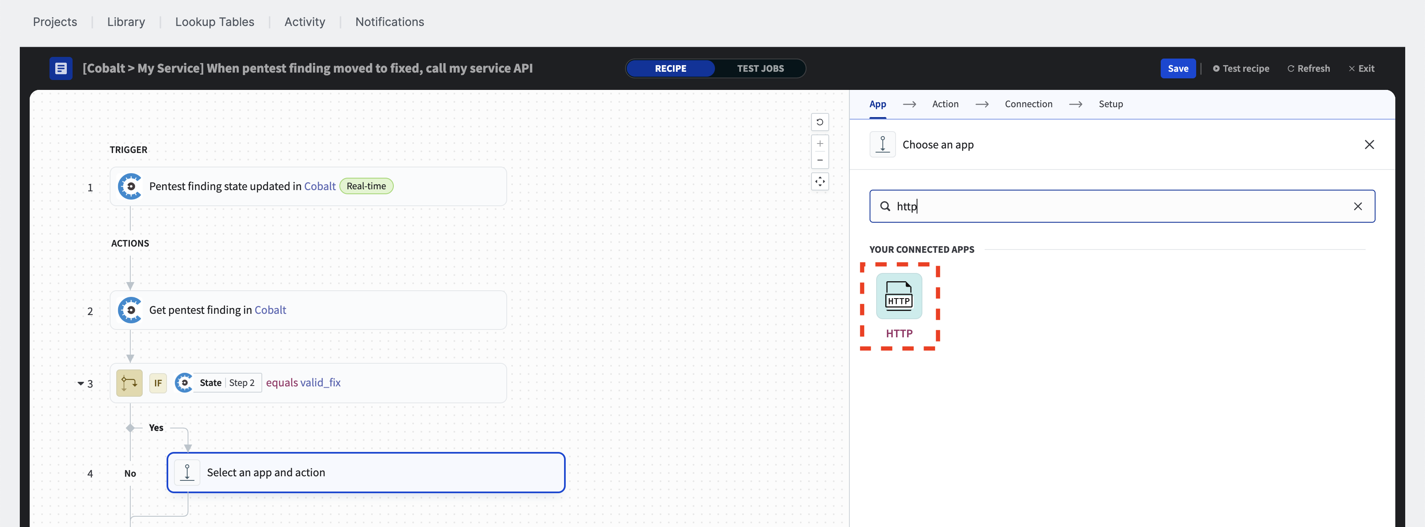This screenshot has height=527, width=1425.
Task: Save the recipe
Action: click(x=1178, y=68)
